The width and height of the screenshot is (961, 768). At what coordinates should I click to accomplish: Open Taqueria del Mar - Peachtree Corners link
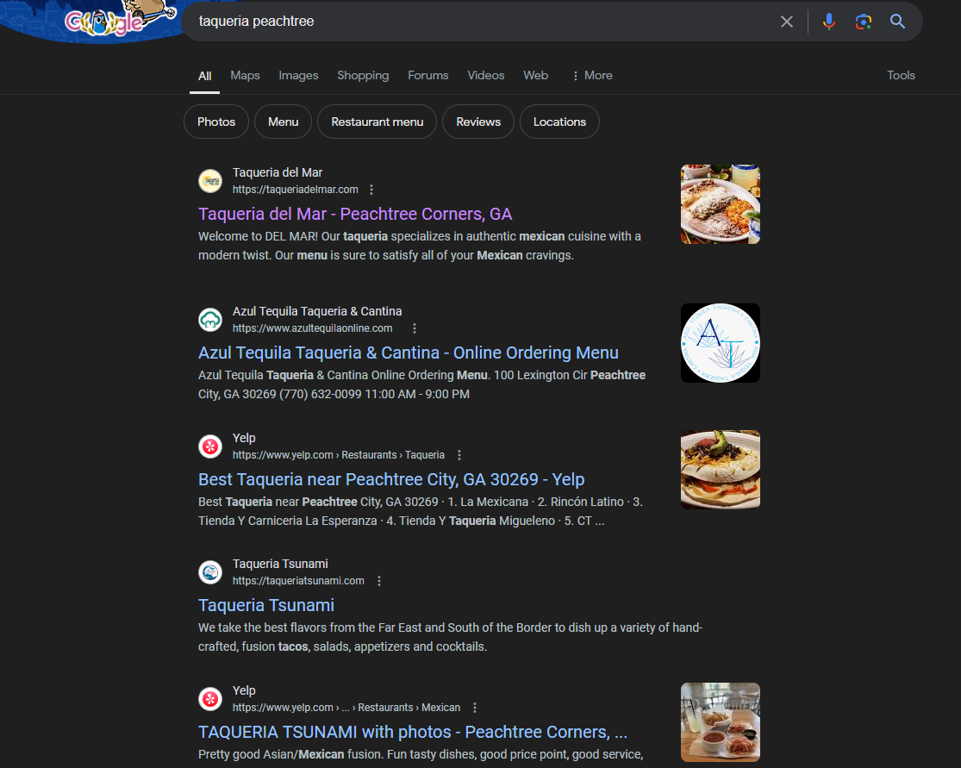pyautogui.click(x=355, y=214)
